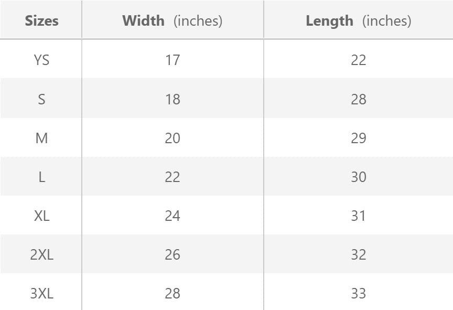
Task: Select the M size cell
Action: [x=41, y=138]
